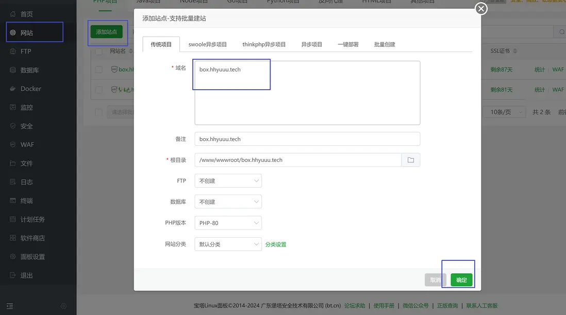Open the PHP版本 PHP-80 dropdown
Image resolution: width=566 pixels, height=315 pixels.
228,223
